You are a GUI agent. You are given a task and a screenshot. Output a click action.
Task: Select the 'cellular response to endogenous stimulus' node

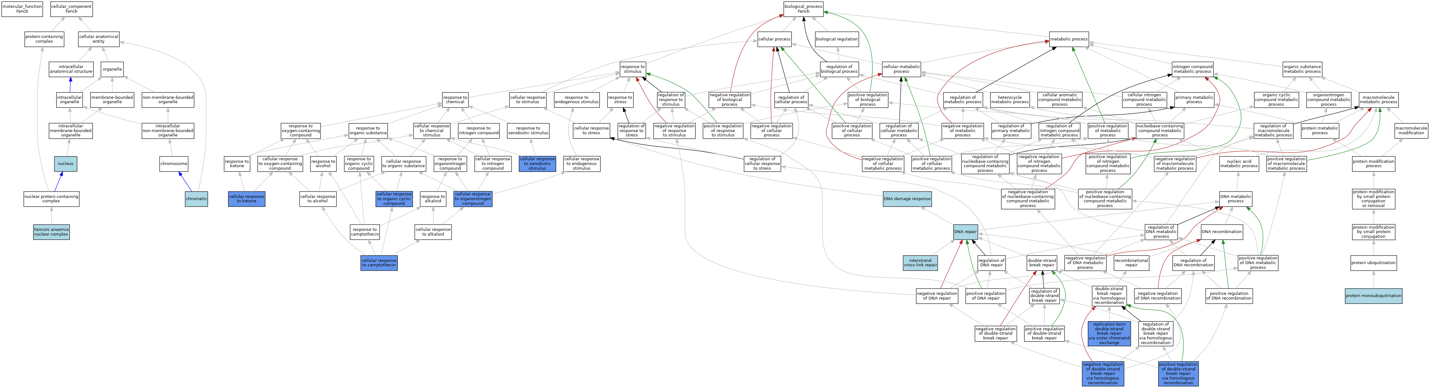[581, 164]
